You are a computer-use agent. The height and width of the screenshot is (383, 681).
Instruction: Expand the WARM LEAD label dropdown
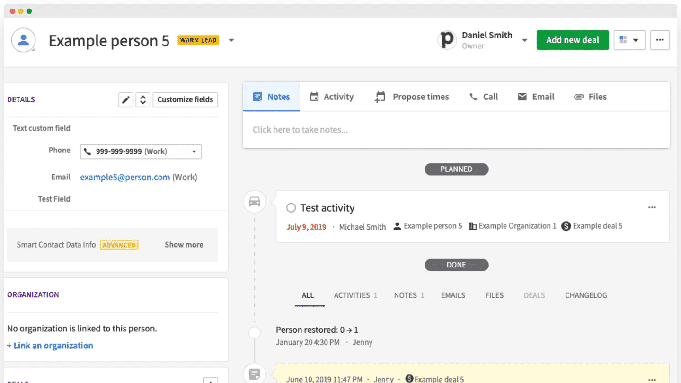231,40
